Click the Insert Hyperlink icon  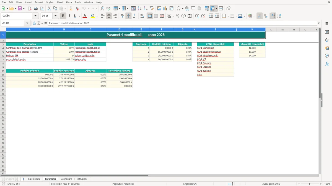[187, 9]
